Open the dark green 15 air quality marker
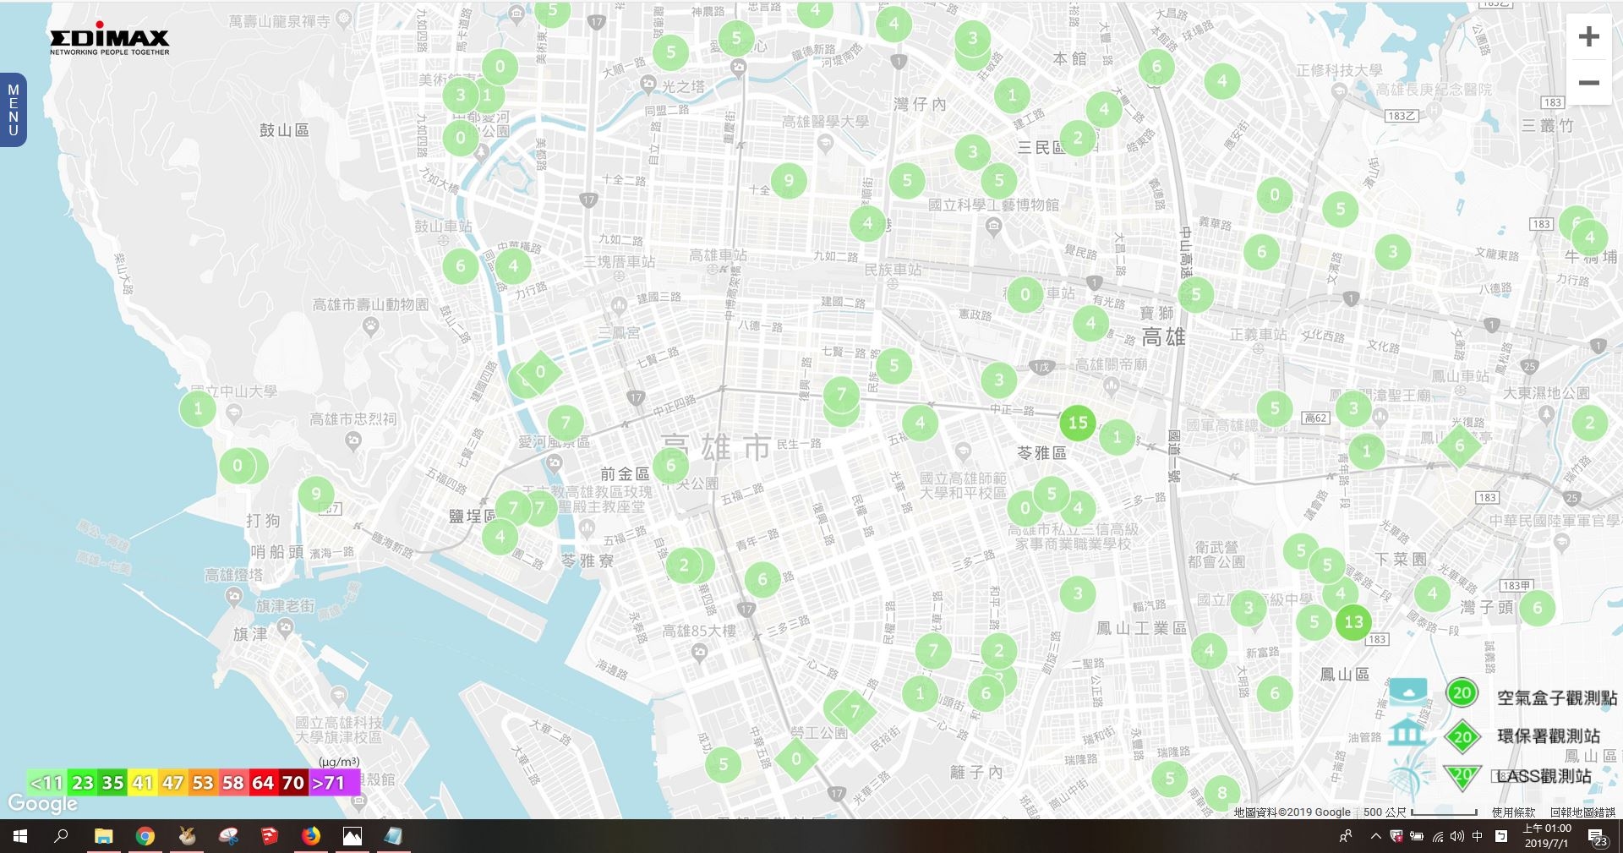 point(1078,423)
